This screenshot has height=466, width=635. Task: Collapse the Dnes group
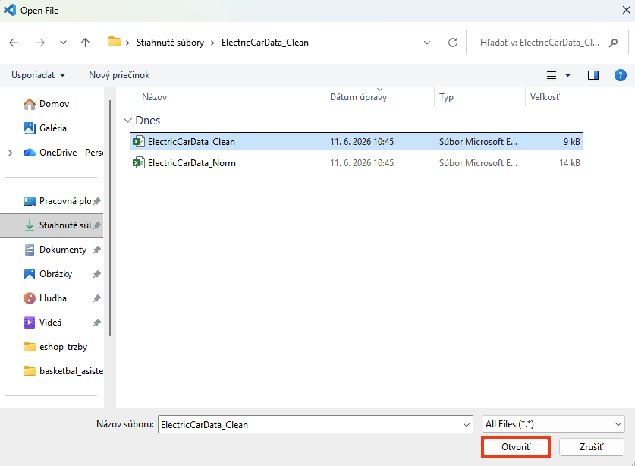pyautogui.click(x=128, y=121)
